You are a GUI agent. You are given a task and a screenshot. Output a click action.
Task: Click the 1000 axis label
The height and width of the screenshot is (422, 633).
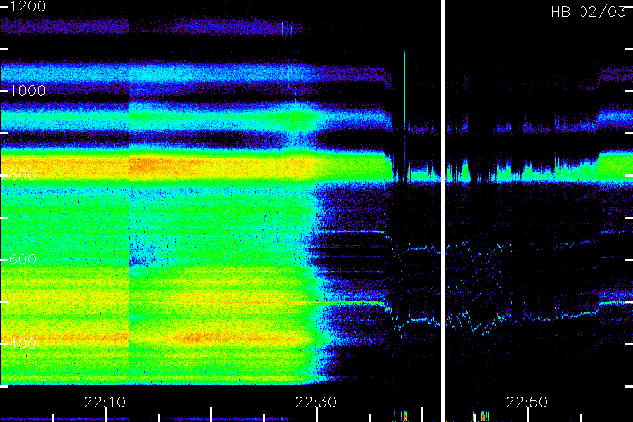click(27, 91)
